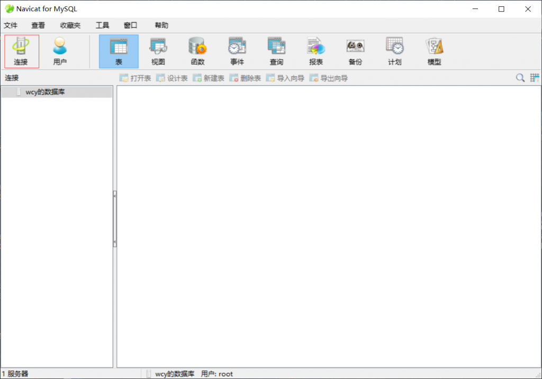Click the 设计表 design table button
This screenshot has height=379, width=542.
point(172,78)
